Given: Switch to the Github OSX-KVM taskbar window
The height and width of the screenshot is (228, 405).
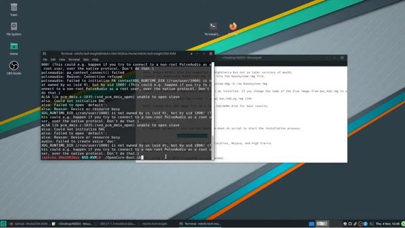Looking at the screenshot, I should pyautogui.click(x=29, y=224).
